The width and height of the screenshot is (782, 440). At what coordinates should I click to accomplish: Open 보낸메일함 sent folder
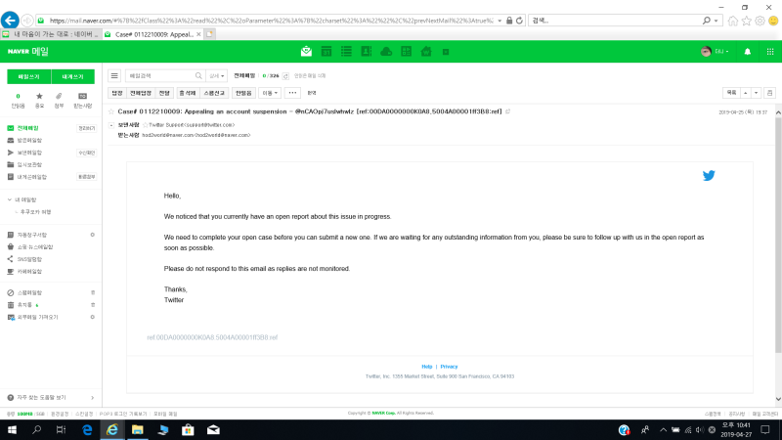click(x=29, y=153)
